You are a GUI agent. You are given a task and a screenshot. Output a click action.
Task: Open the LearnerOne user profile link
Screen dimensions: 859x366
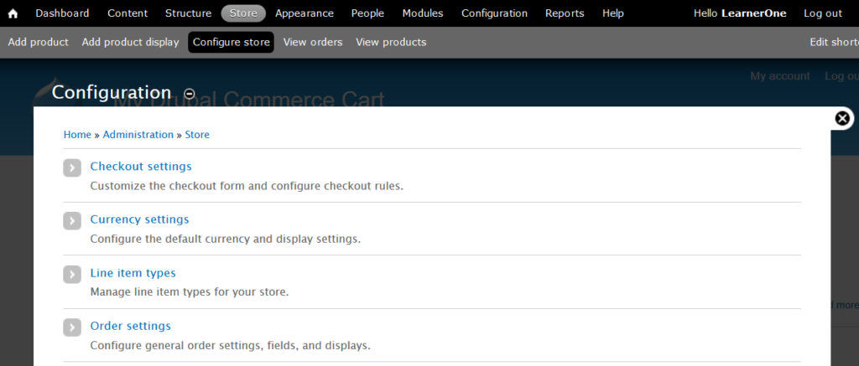(x=754, y=13)
